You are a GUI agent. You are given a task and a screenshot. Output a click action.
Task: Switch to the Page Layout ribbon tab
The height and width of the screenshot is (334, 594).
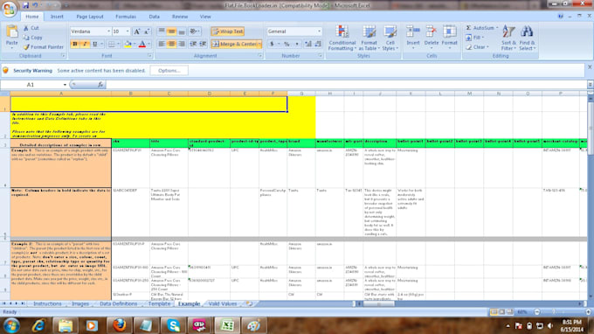(x=90, y=17)
